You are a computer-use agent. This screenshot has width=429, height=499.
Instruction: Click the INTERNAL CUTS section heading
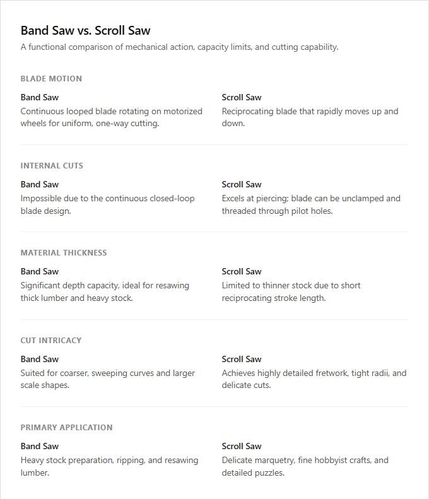(52, 166)
